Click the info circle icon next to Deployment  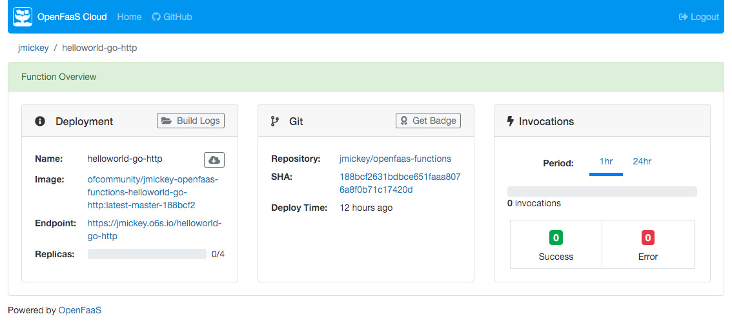[40, 121]
